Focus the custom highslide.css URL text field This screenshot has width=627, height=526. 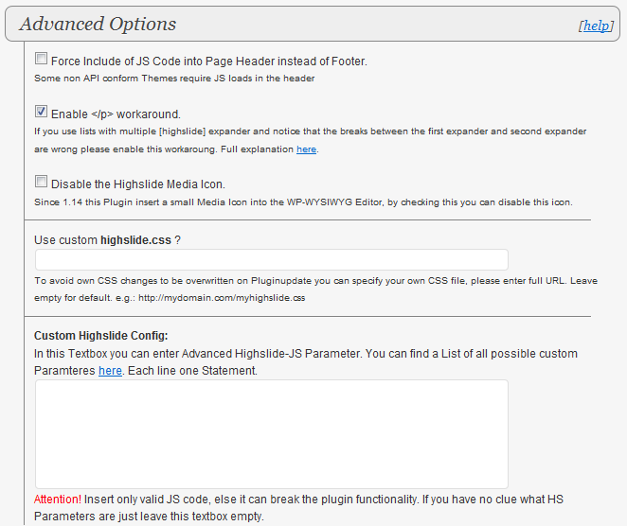click(x=271, y=260)
